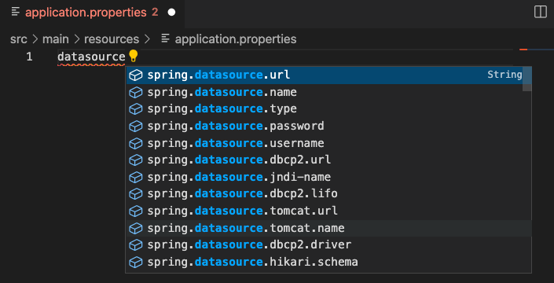Split the editor with the layout icon
Viewport: 554px width, 283px height.
click(540, 12)
